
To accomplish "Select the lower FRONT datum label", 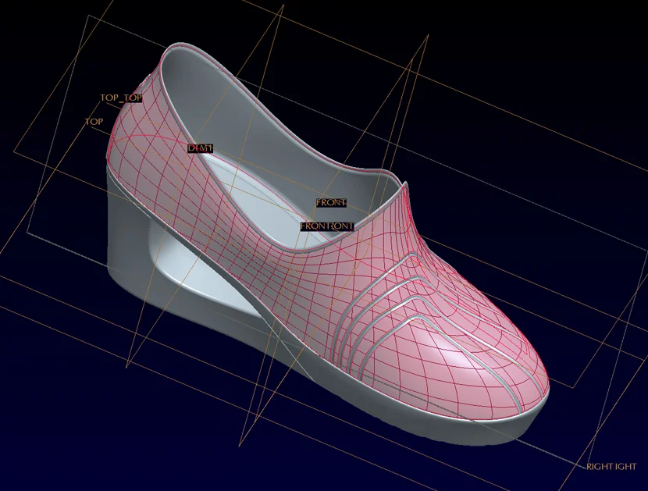I will pyautogui.click(x=326, y=226).
